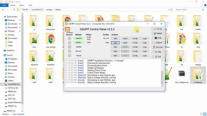Start the Mercury module

pos(115,51)
